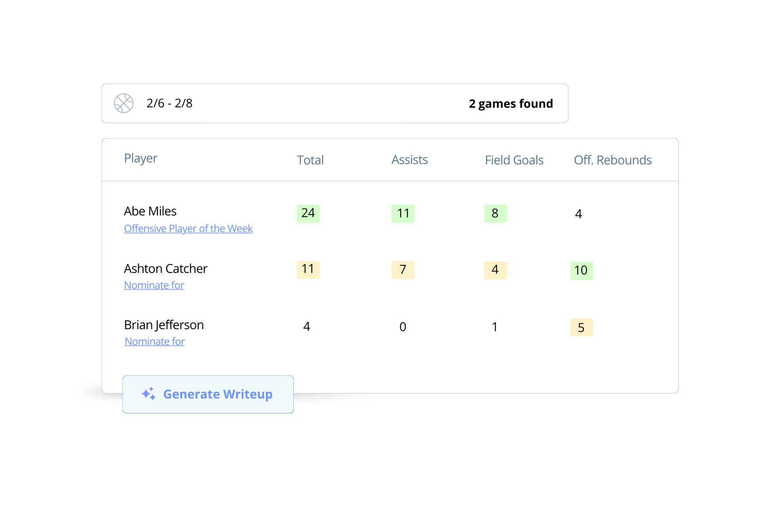The image size is (760, 507).
Task: Sort by the Field Goals column header
Action: [514, 160]
